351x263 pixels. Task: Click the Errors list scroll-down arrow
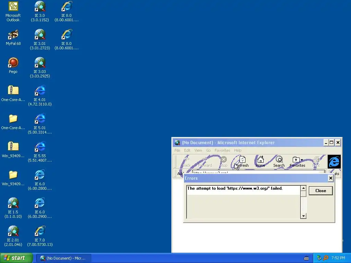tap(303, 216)
